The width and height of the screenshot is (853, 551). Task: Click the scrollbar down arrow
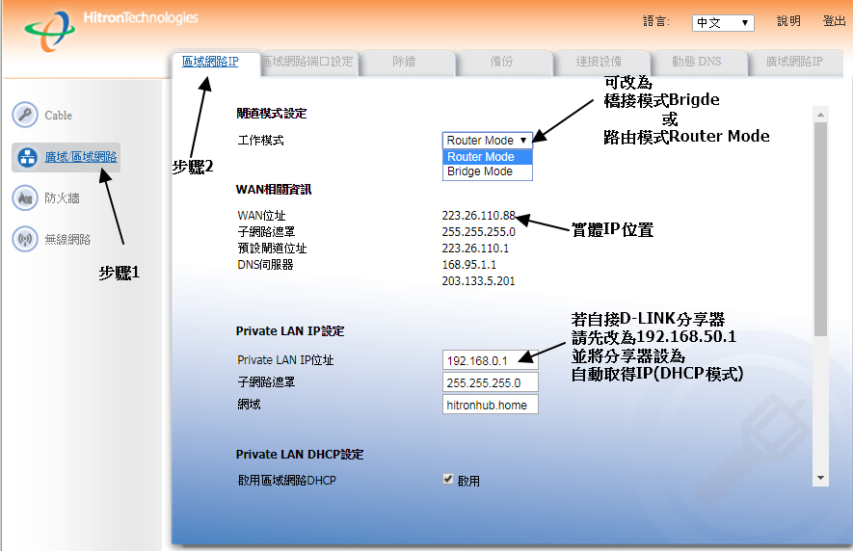click(820, 478)
